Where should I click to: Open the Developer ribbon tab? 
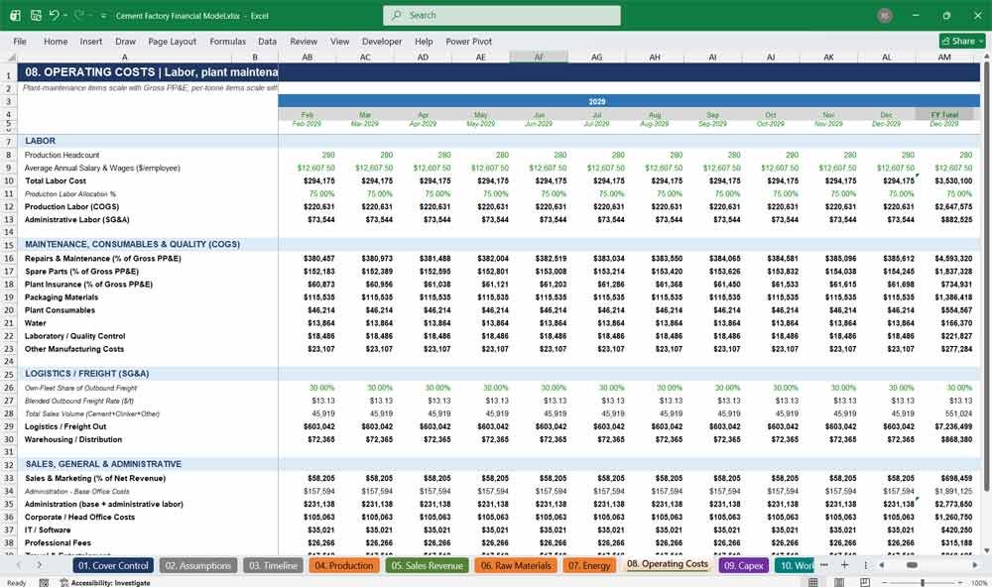coord(382,41)
